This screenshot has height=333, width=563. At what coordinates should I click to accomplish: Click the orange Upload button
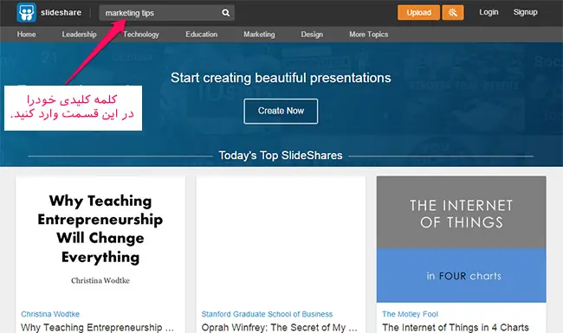click(x=418, y=13)
